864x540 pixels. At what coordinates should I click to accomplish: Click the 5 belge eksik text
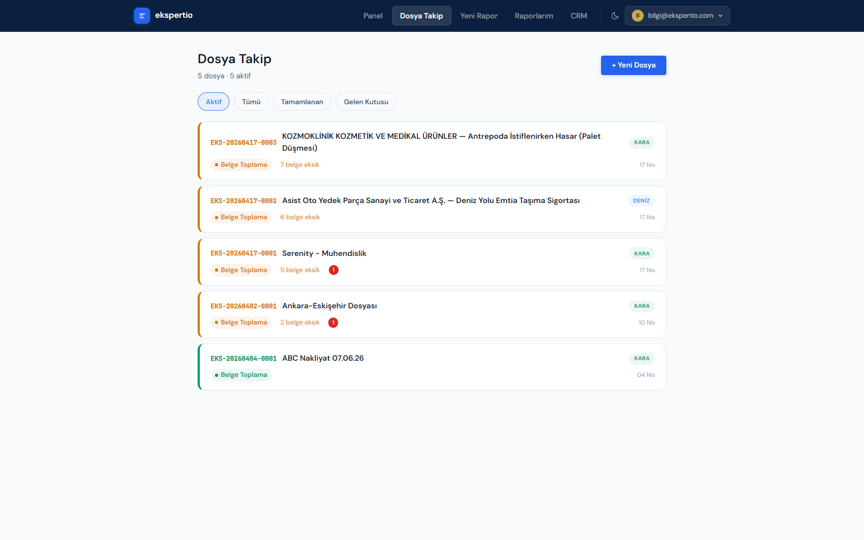pyautogui.click(x=300, y=270)
